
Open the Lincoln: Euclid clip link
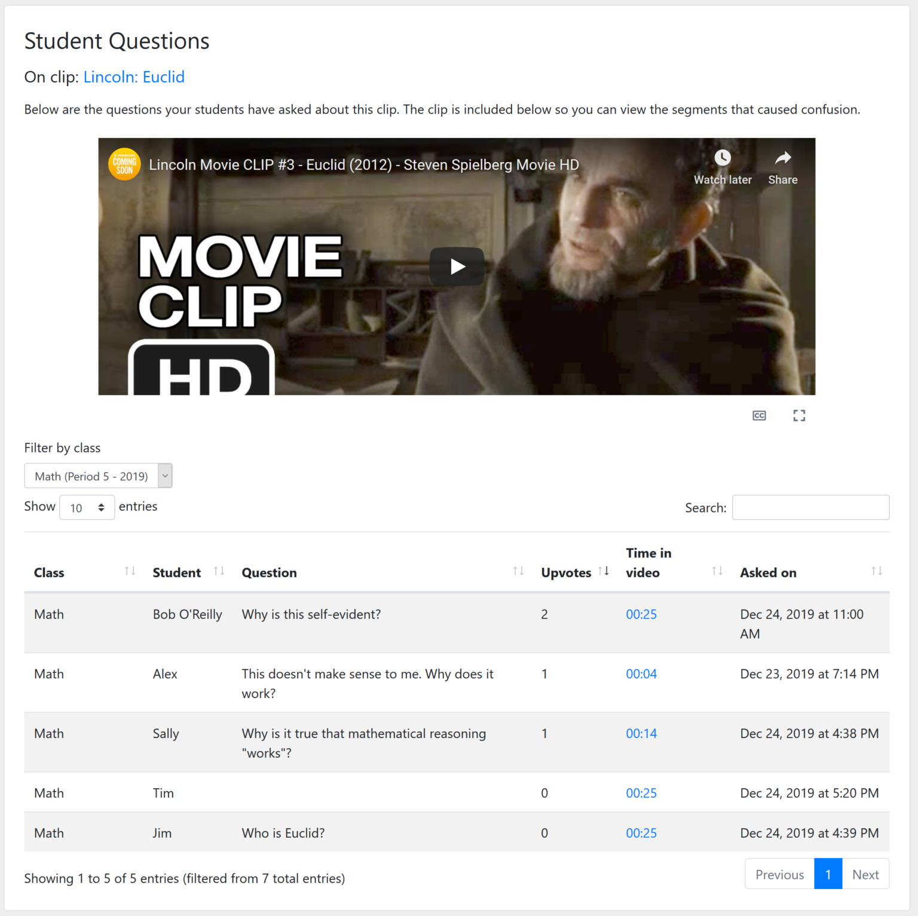[x=134, y=77]
